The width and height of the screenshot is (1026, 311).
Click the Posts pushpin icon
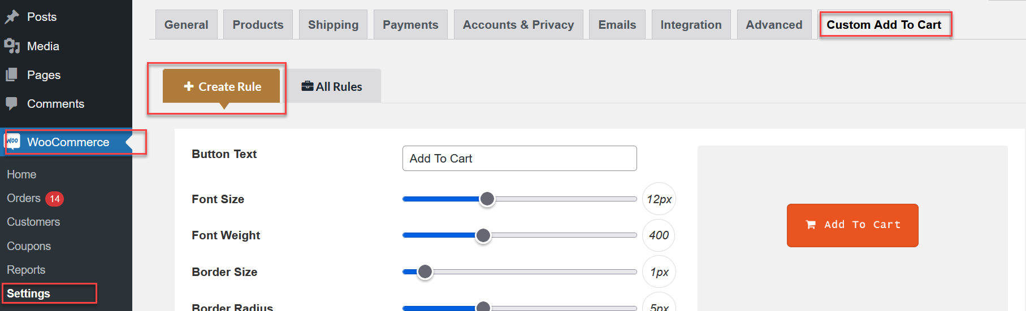tap(11, 17)
